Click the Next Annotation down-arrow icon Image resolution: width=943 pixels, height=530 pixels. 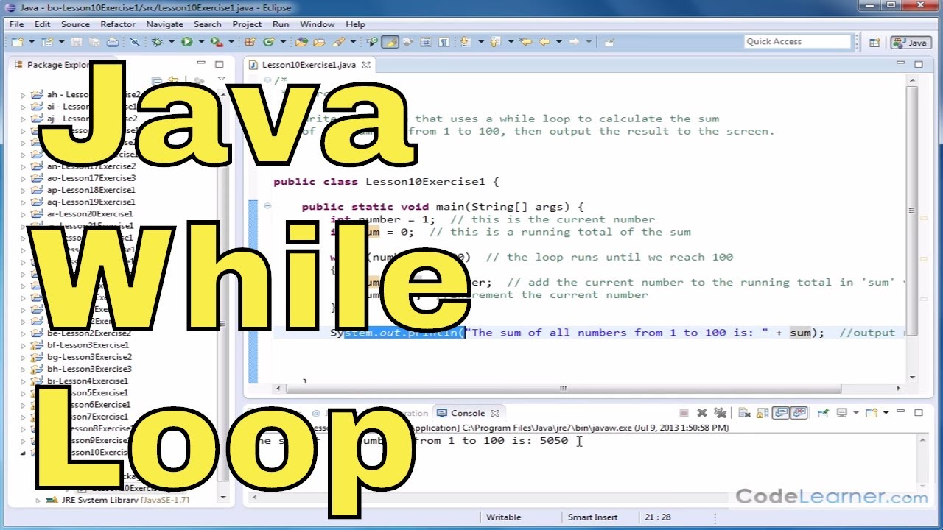(x=464, y=42)
